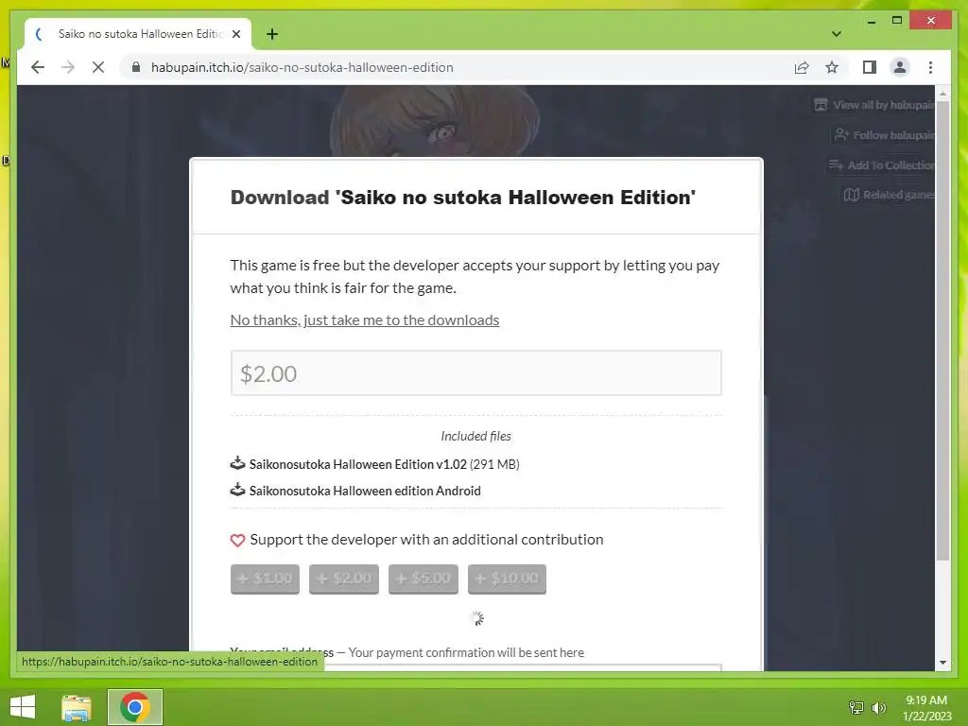
Task: Click the 'Download Saiko no sutoka Halloween Edition' heading
Action: [x=463, y=197]
